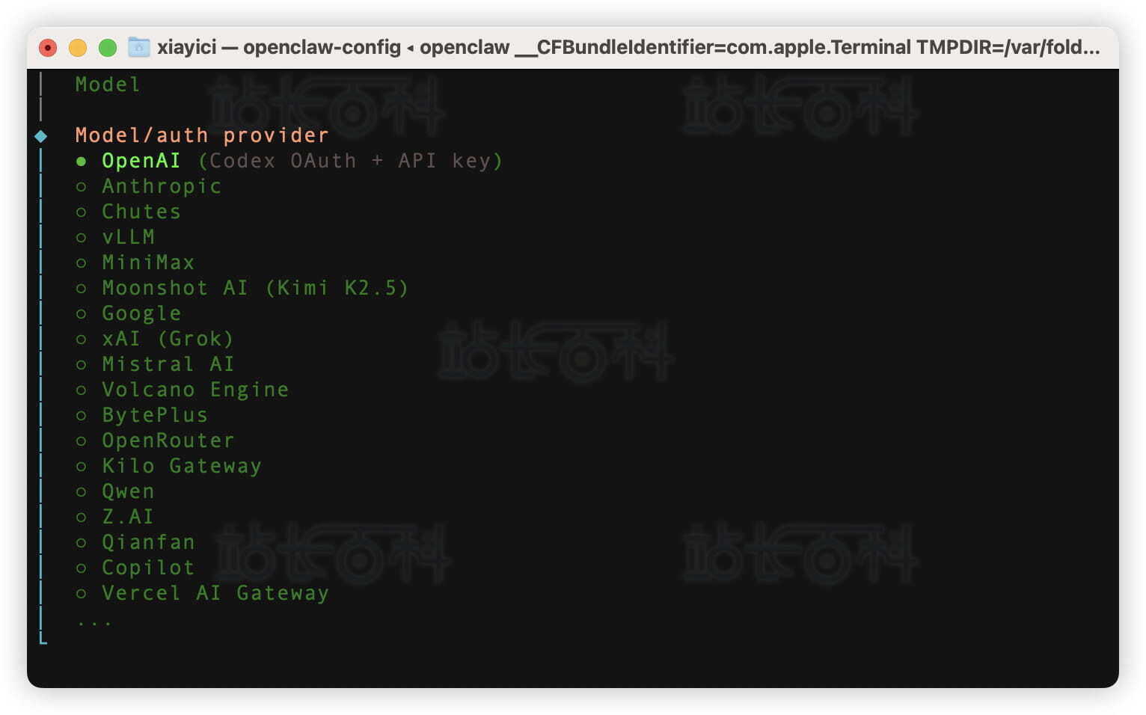Click the "Model" text at the top
This screenshot has width=1146, height=715.
point(108,85)
